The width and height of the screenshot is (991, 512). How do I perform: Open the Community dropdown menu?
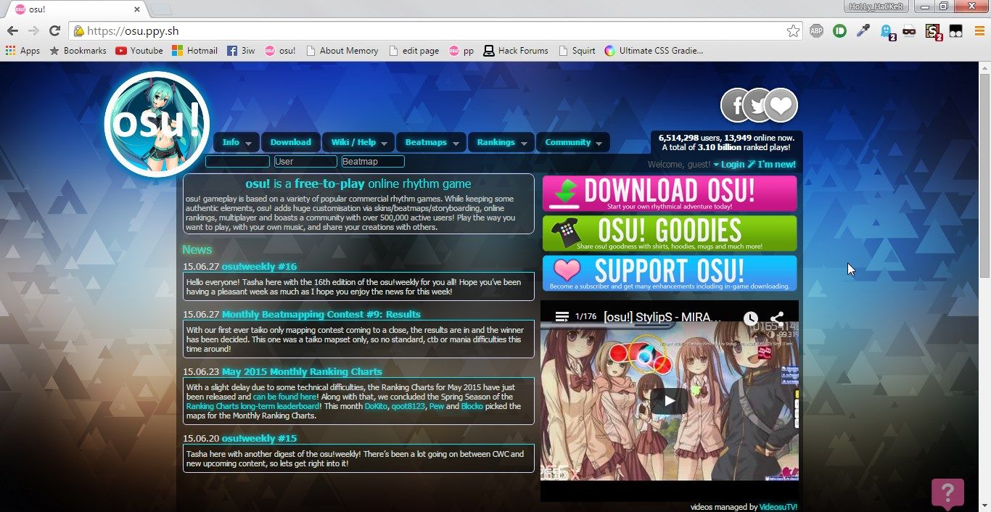(x=572, y=142)
